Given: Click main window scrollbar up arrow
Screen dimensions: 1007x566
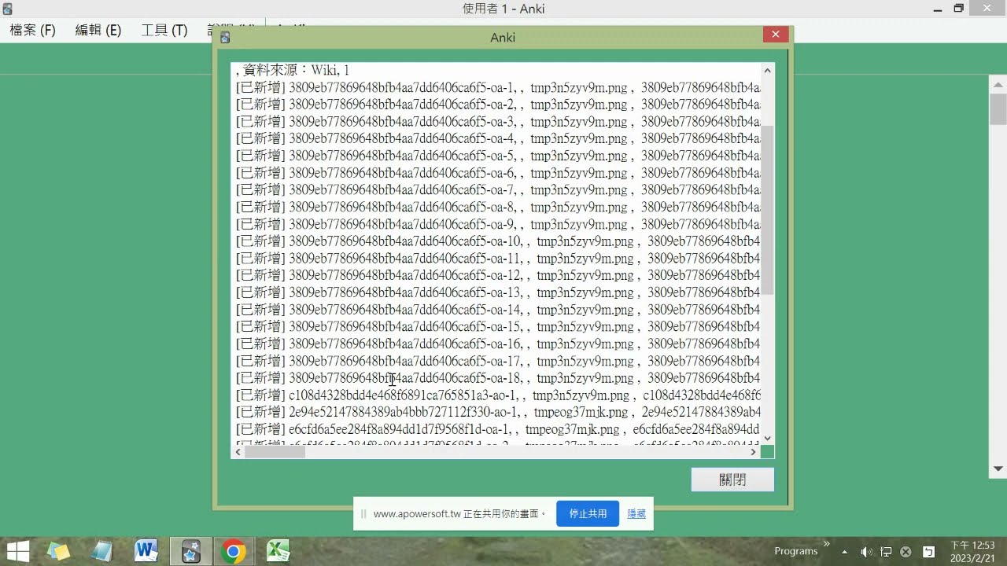Looking at the screenshot, I should click(x=998, y=84).
